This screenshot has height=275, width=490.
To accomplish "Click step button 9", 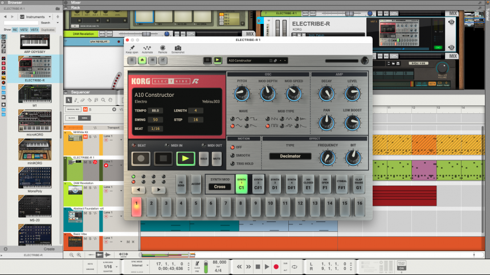I will click(x=256, y=207).
